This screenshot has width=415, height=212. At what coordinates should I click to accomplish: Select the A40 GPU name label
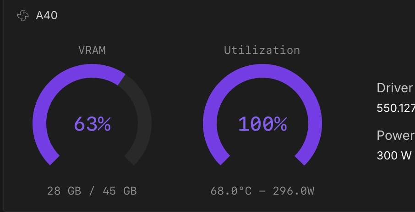click(x=47, y=16)
